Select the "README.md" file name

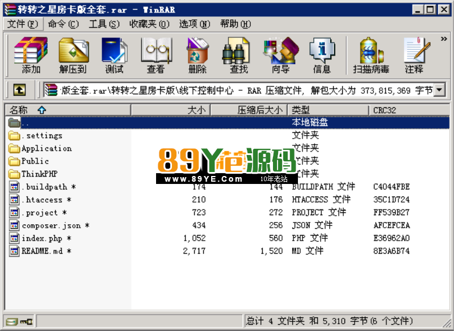(47, 251)
